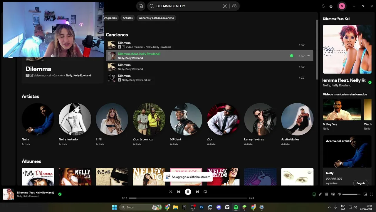Open the TINI artist card
The image size is (376, 212).
(x=112, y=125)
